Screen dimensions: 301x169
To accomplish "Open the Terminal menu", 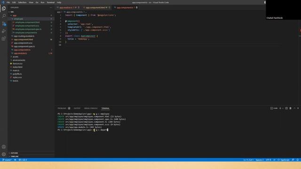I will (x=51, y=2).
